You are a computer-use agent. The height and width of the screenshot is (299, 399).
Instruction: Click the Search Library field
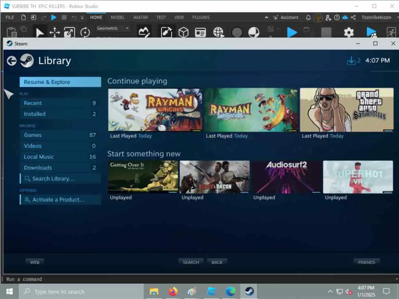60,179
